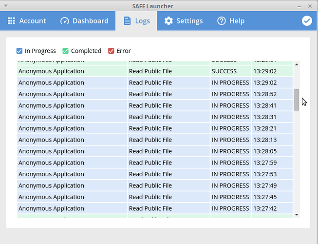This screenshot has width=318, height=244.
Task: Click Read Public File in 13:27:49 row
Action: [x=150, y=185]
